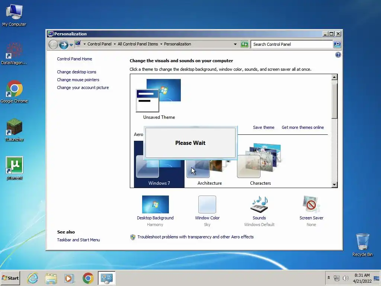The height and width of the screenshot is (286, 381).
Task: Open Taskbar and Start Menu link
Action: pos(78,240)
